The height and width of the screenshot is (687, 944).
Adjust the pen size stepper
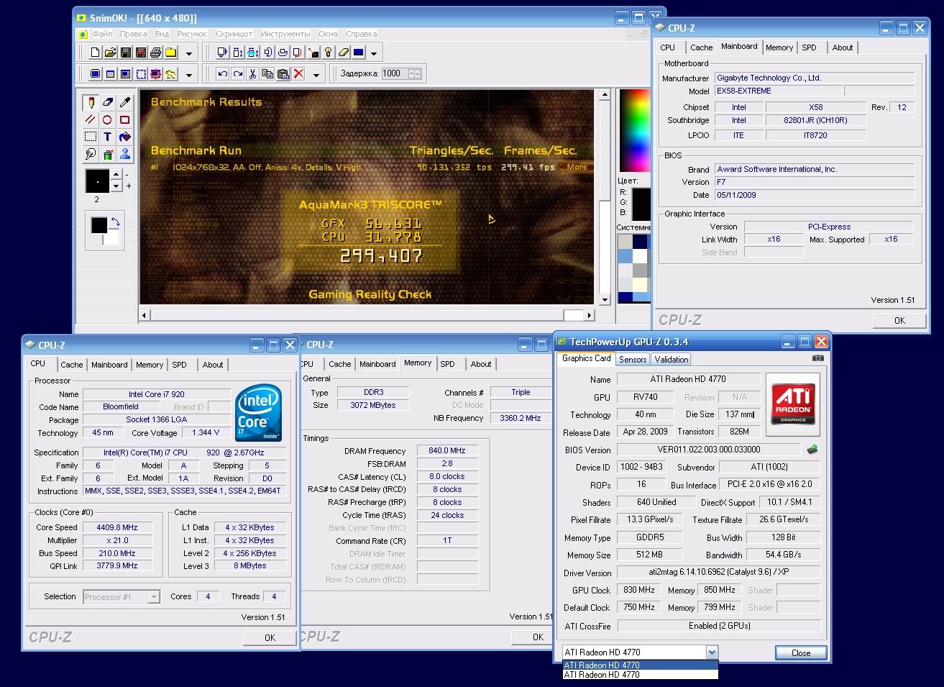116,181
